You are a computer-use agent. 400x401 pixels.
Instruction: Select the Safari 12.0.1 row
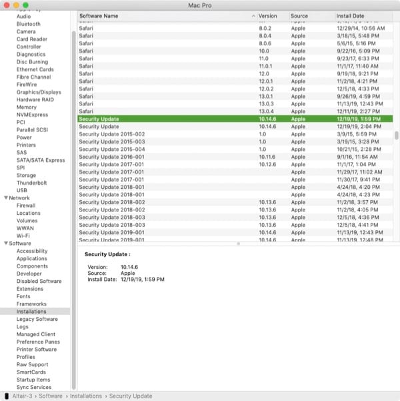(235, 81)
